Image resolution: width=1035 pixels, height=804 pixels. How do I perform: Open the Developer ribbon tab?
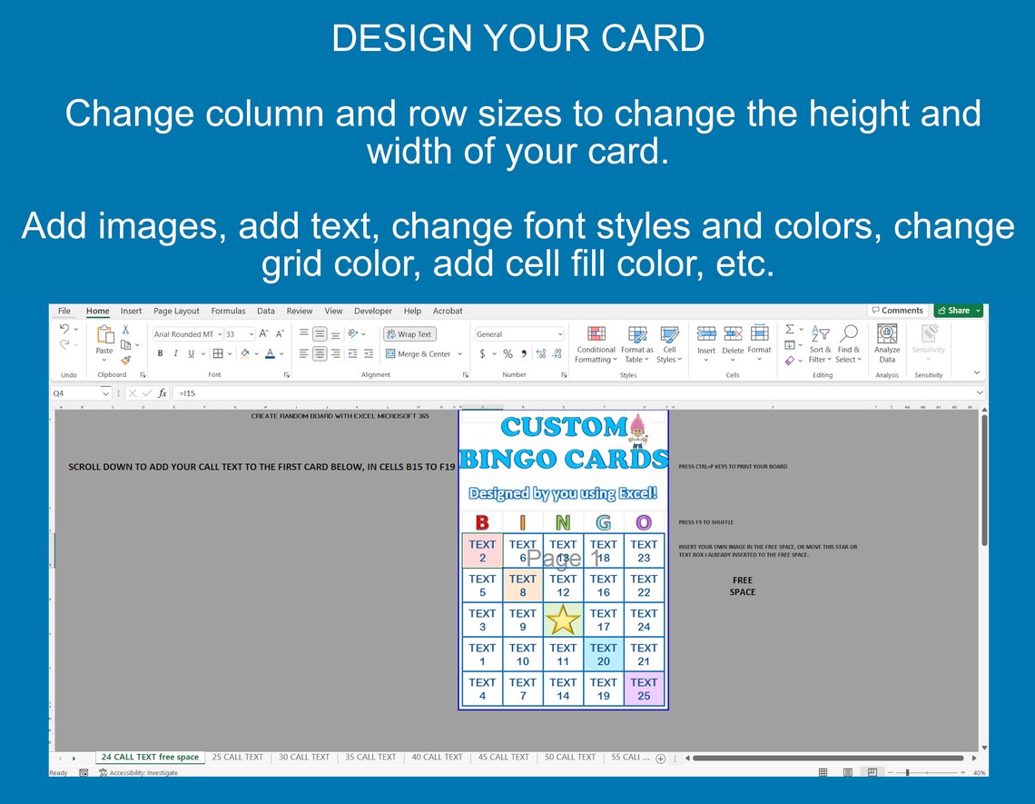(372, 311)
